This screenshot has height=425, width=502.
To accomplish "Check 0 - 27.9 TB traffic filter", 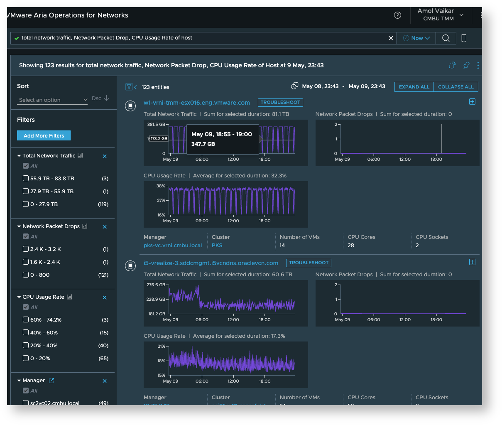I will point(26,204).
